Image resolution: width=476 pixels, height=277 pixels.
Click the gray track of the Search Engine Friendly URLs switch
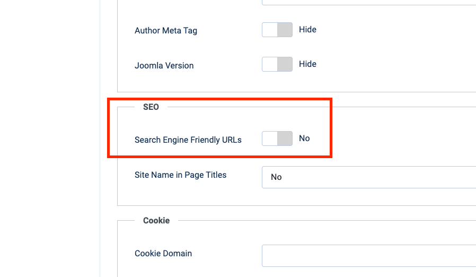pyautogui.click(x=285, y=138)
